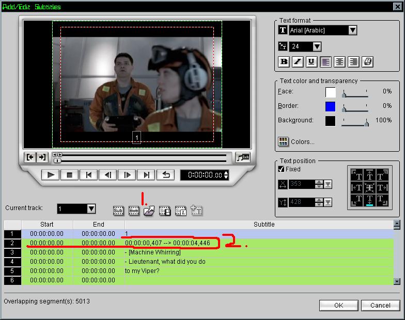The image size is (405, 320).
Task: Adjust Border transparency slider
Action: click(344, 109)
